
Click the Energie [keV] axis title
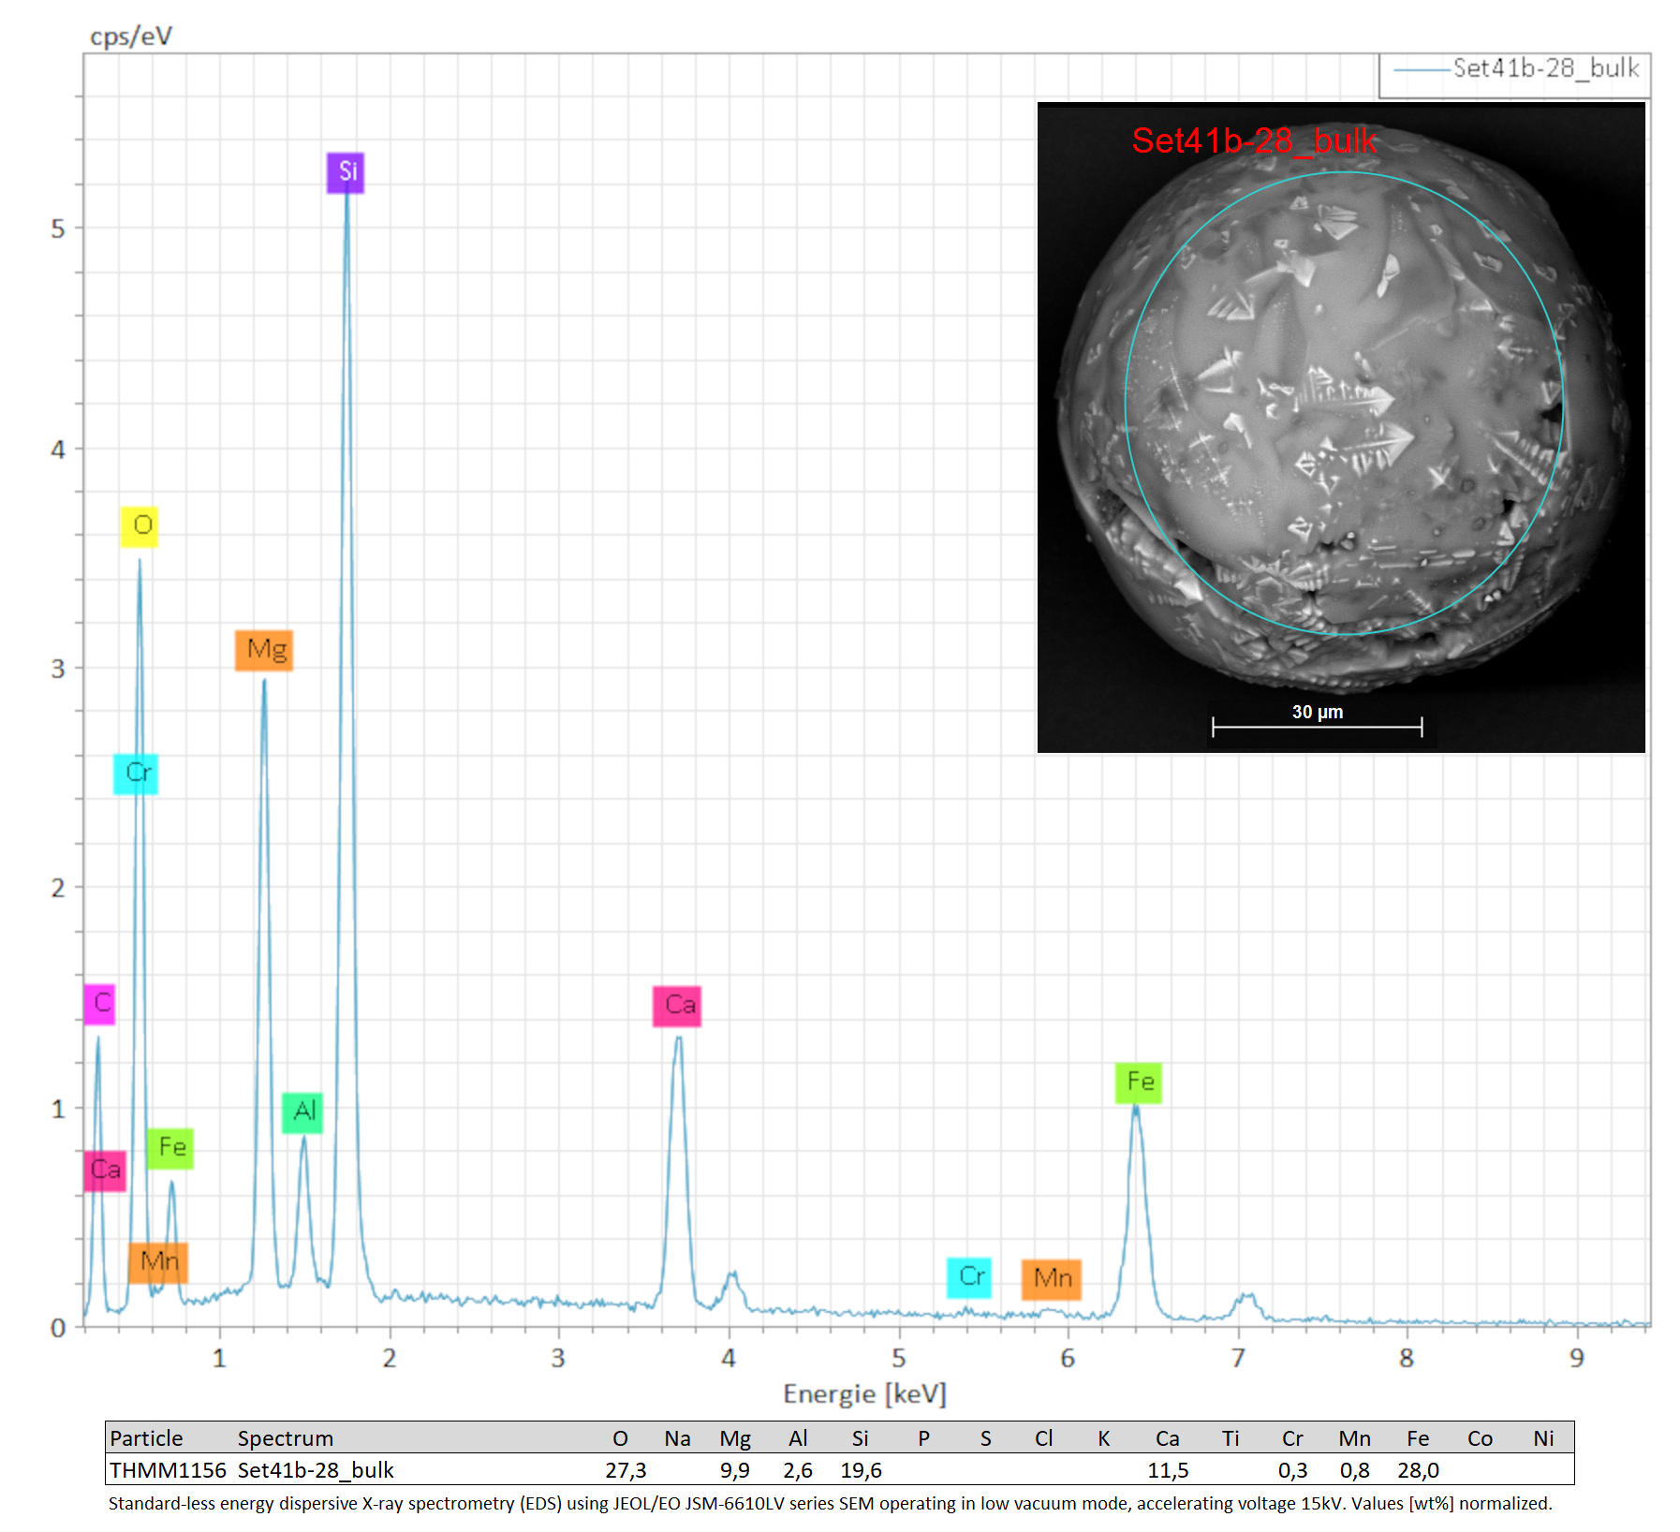point(864,1394)
